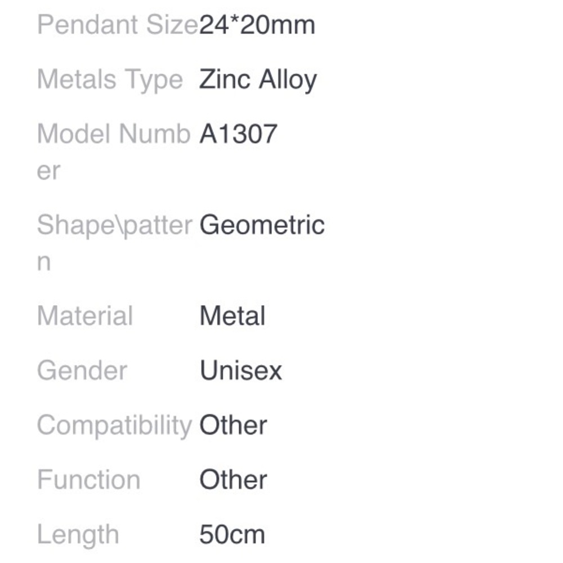Screen dimensions: 563x563
Task: Click the Pendant Size label
Action: pyautogui.click(x=117, y=25)
